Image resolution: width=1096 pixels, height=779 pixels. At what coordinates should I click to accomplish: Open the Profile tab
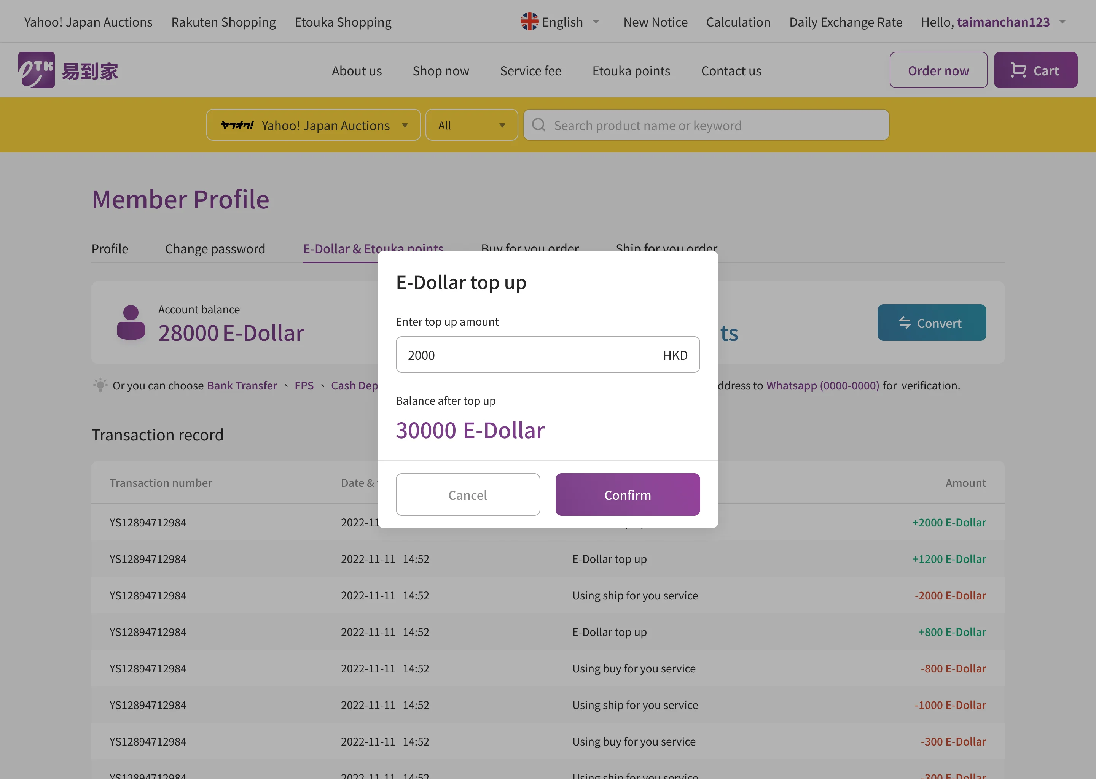coord(110,248)
